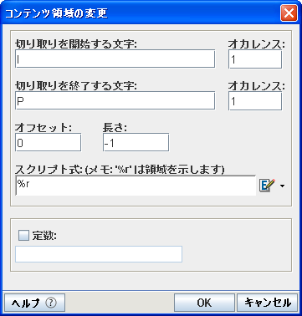Click the キャンセル button
The width and height of the screenshot is (302, 316).
tap(268, 303)
